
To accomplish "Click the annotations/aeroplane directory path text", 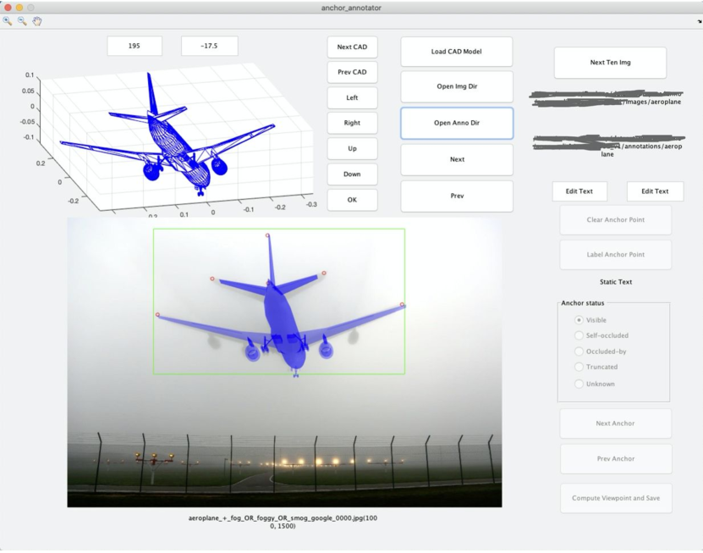I will coord(608,147).
